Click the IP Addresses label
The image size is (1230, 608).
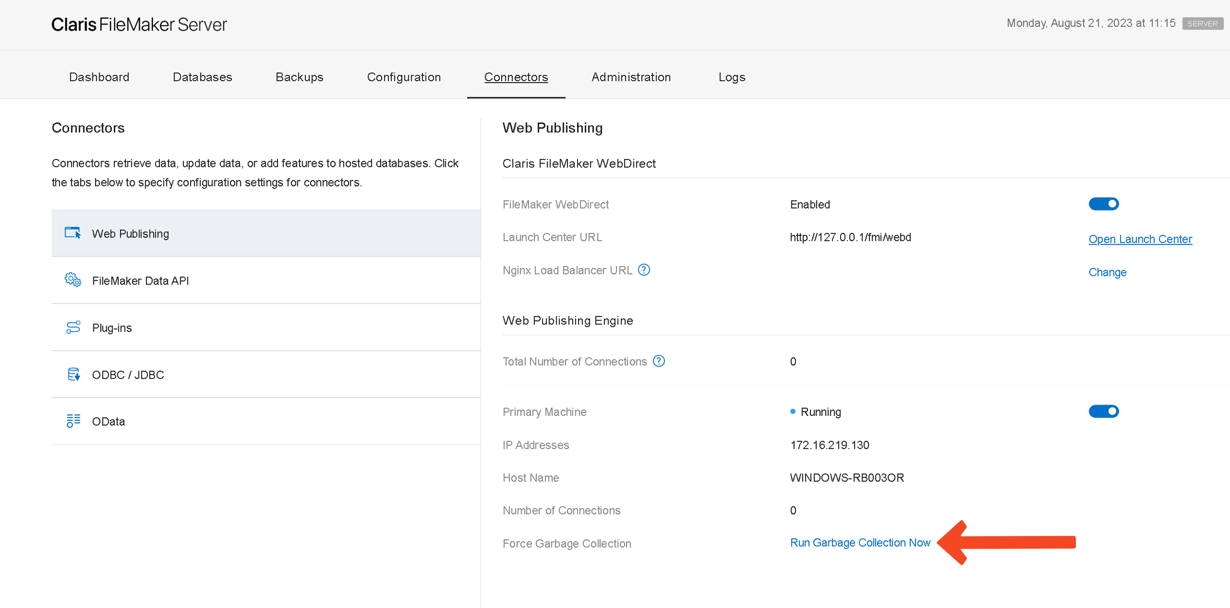point(535,445)
